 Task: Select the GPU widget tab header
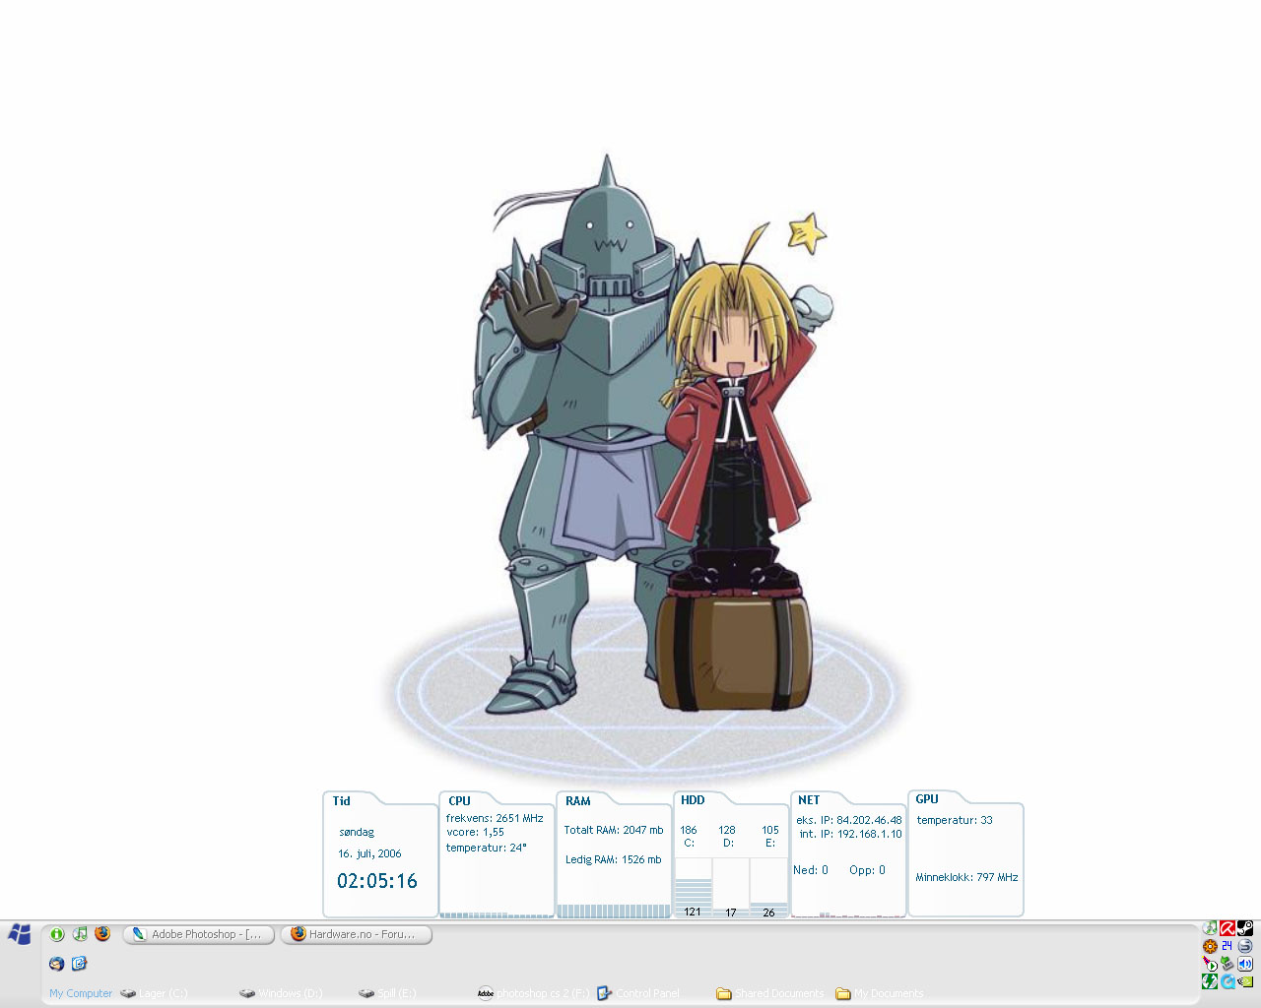tap(927, 798)
